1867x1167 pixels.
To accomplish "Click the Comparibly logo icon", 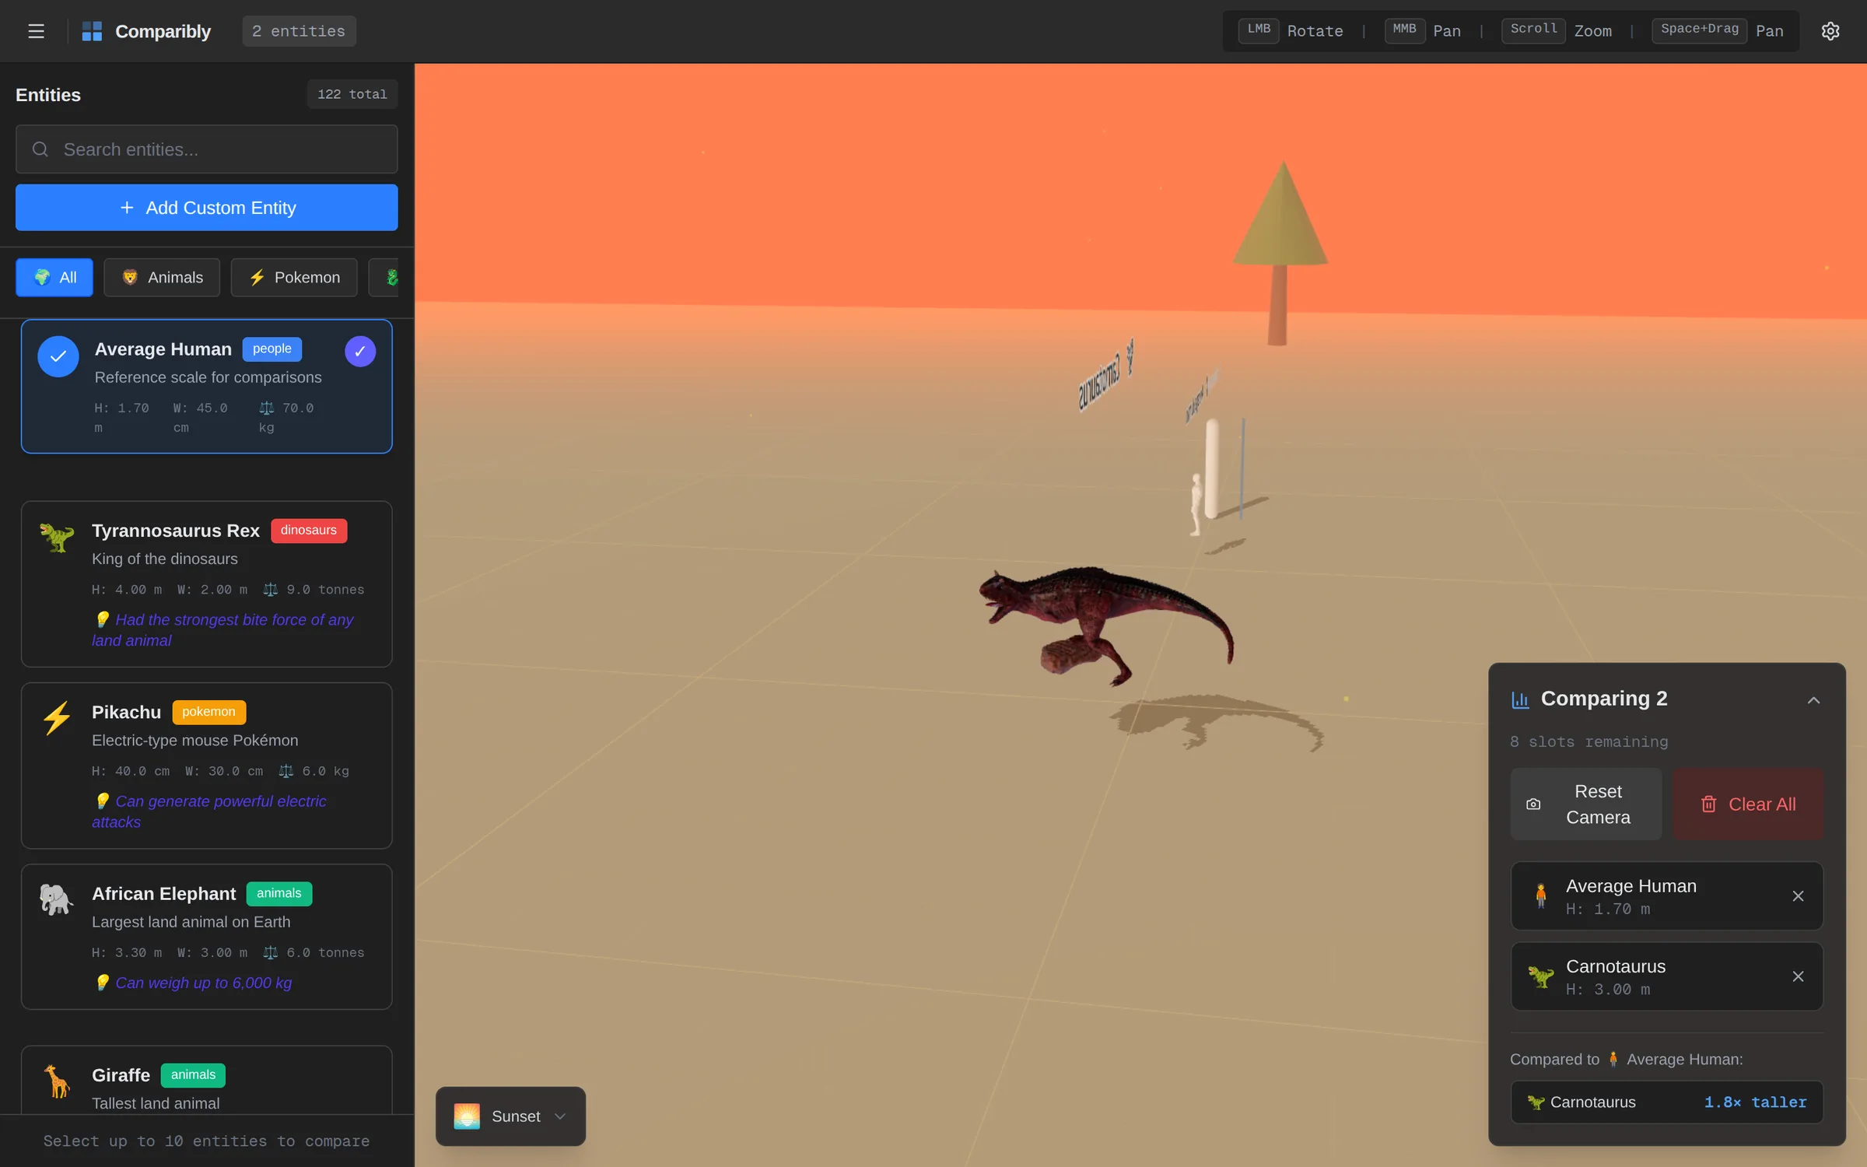I will (x=92, y=31).
